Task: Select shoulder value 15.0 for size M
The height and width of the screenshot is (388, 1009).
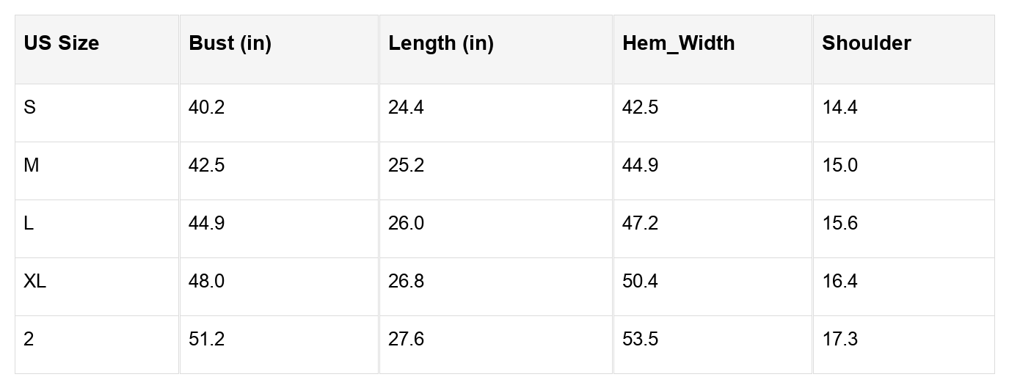Action: pos(839,166)
